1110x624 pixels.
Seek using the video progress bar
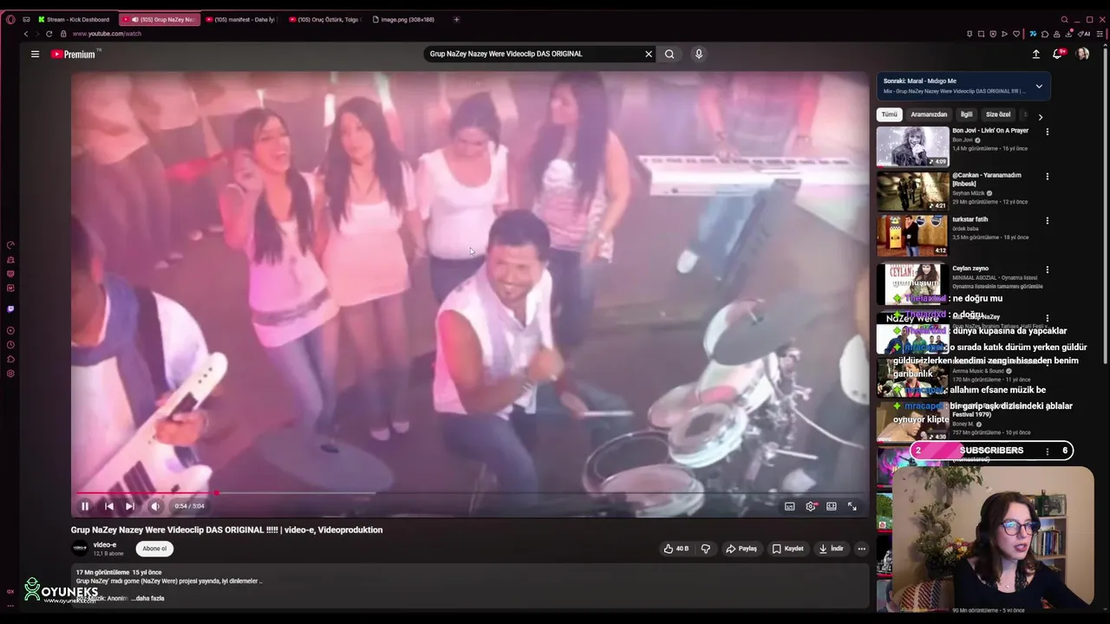[x=469, y=493]
